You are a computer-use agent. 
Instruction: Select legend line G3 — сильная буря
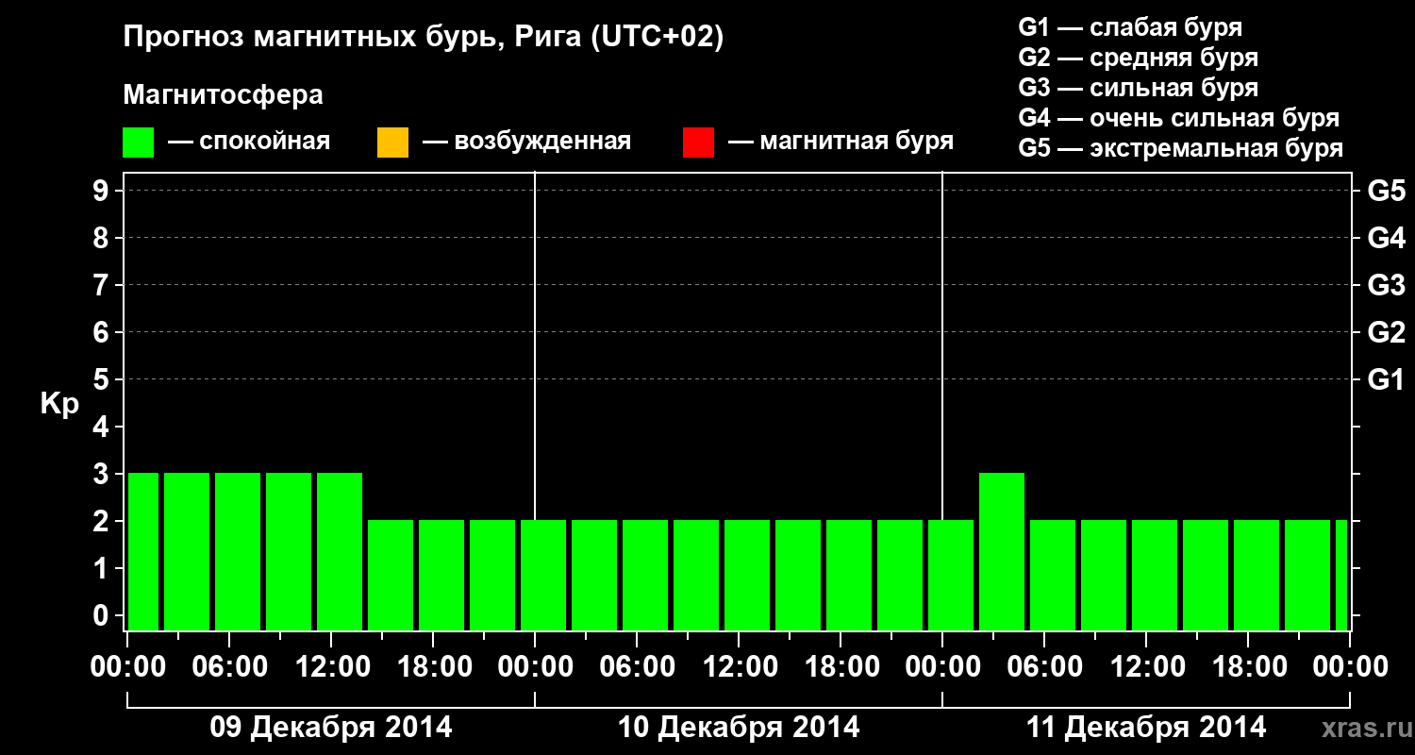1139,88
